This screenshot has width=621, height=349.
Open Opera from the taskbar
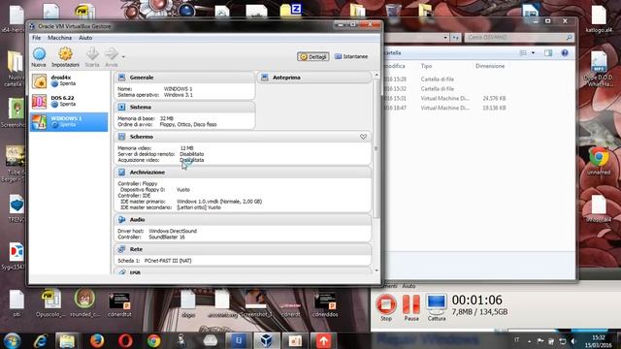[x=125, y=340]
